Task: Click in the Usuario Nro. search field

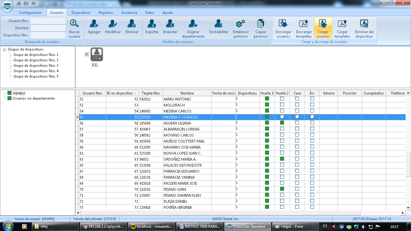Action: (48, 21)
